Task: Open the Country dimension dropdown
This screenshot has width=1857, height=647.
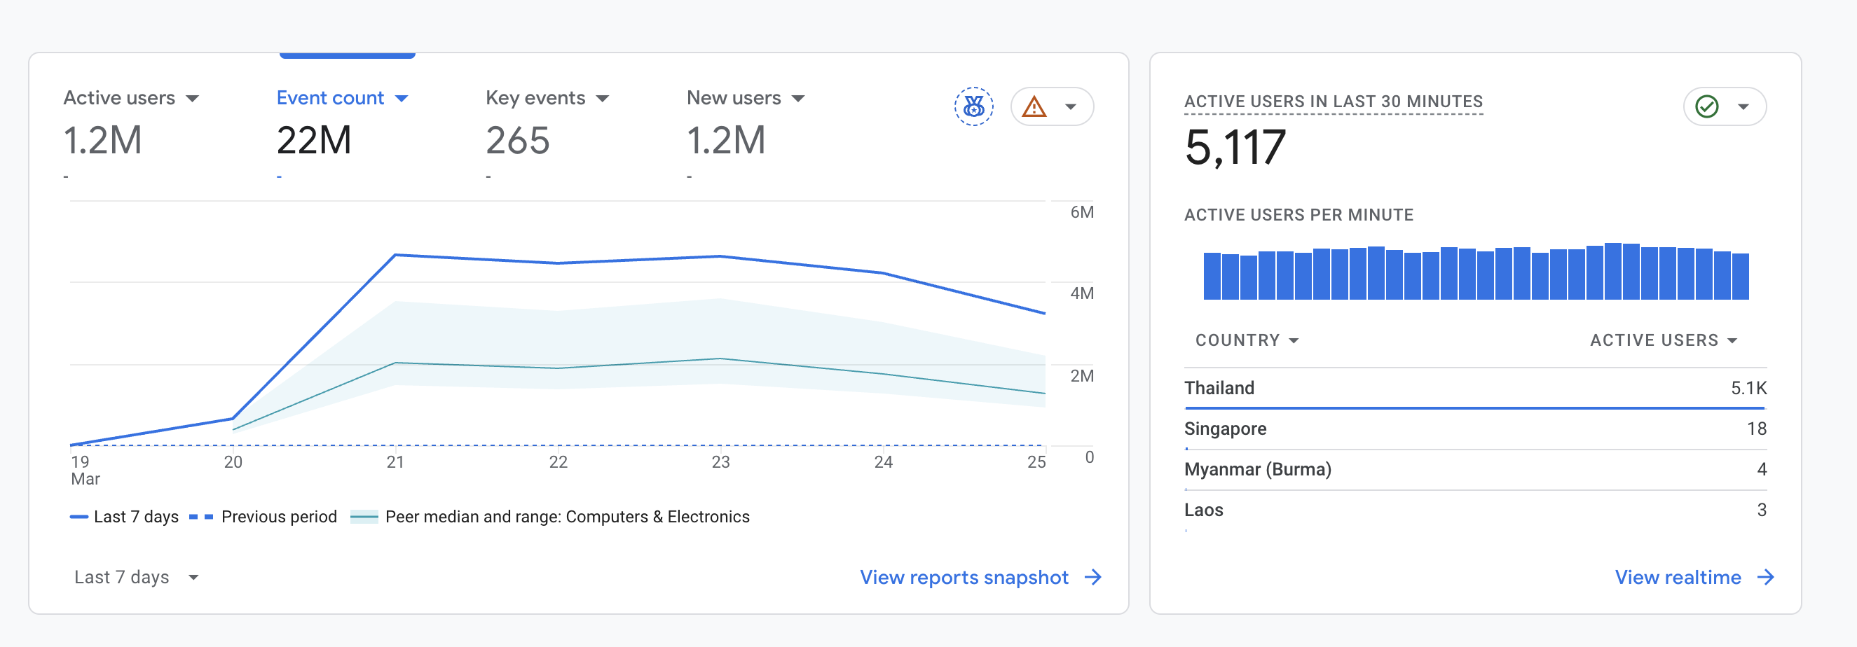Action: pos(1247,340)
